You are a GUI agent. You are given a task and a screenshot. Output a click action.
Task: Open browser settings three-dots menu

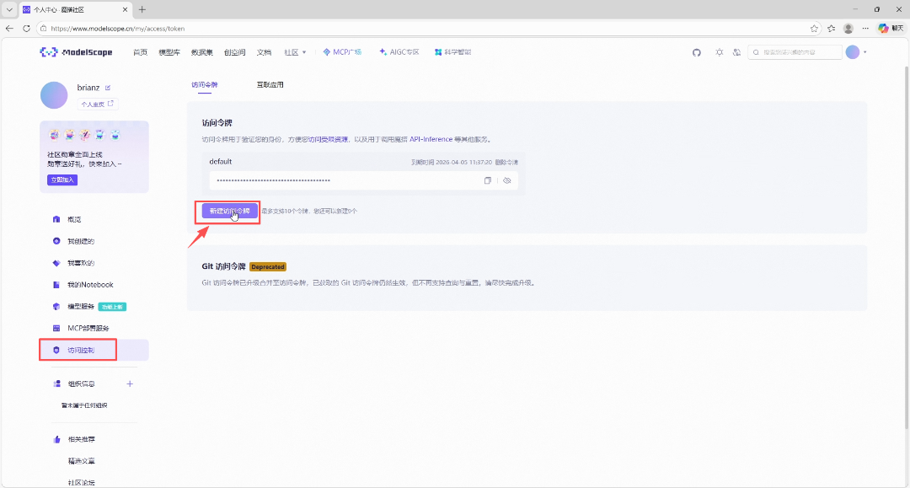click(x=865, y=29)
